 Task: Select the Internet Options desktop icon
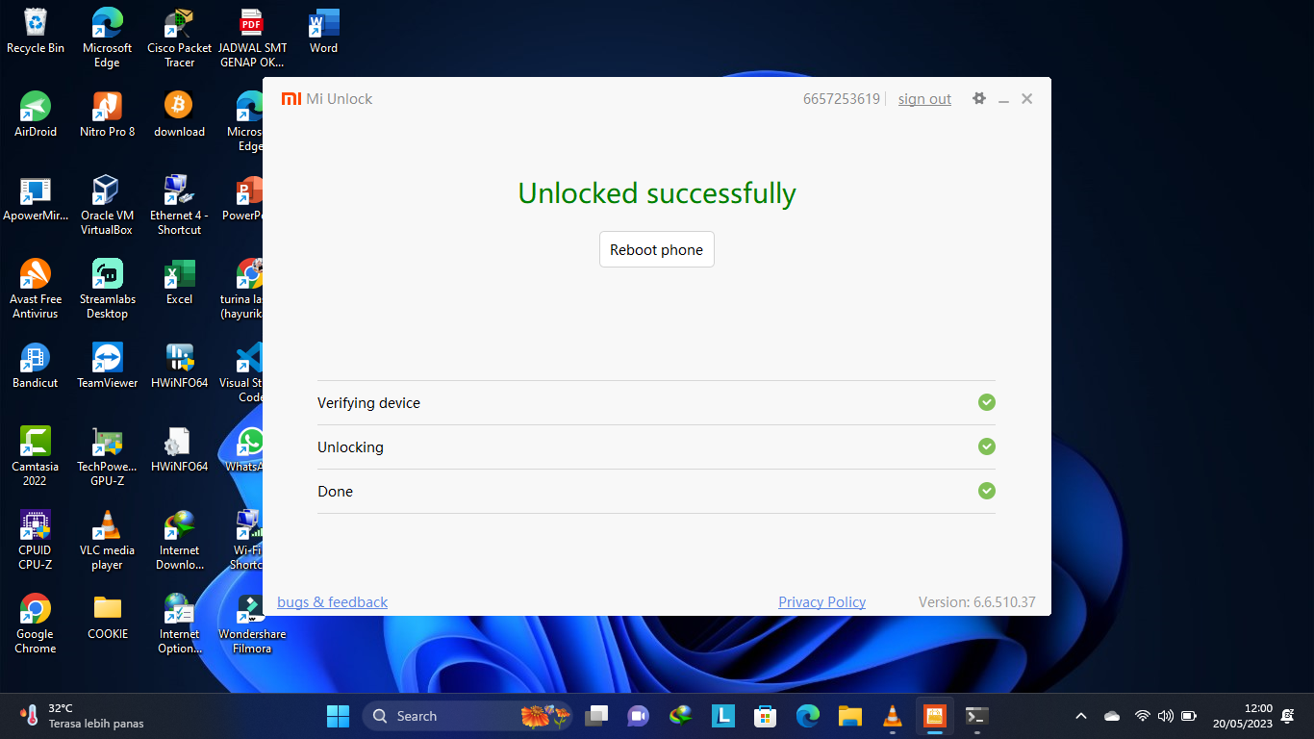179,624
